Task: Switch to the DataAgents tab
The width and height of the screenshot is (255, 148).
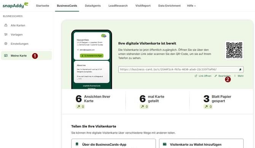Action: 93,6
